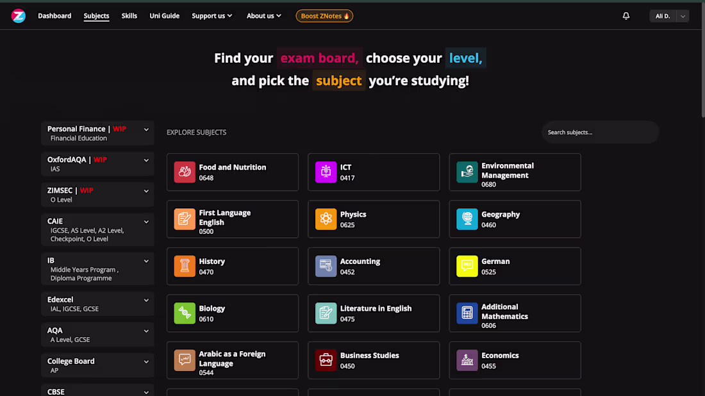Open Physics 0625 subject card
The width and height of the screenshot is (705, 396).
point(374,219)
